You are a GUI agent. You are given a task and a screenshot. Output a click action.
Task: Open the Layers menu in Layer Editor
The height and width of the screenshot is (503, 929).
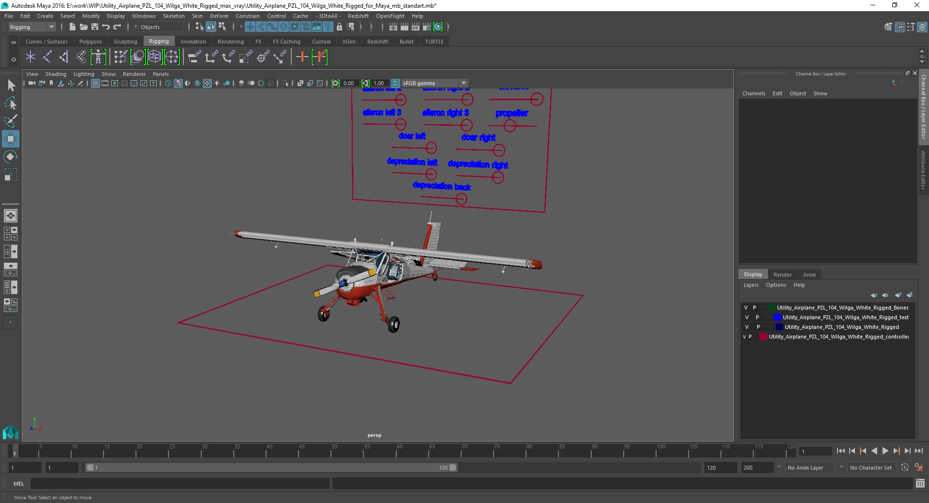(x=751, y=285)
